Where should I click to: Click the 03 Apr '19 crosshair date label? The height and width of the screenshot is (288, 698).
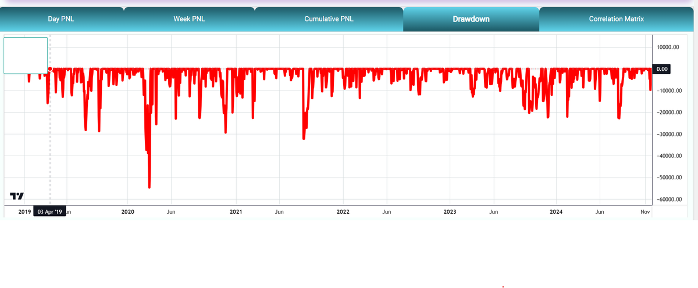coord(49,212)
